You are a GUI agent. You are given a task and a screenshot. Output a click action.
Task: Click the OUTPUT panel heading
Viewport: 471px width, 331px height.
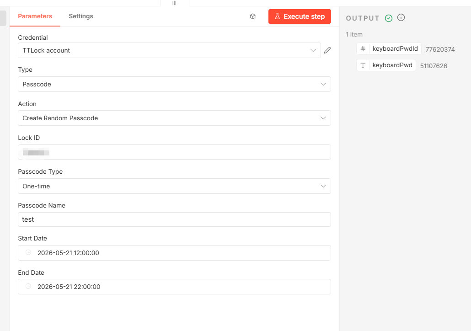(x=363, y=18)
